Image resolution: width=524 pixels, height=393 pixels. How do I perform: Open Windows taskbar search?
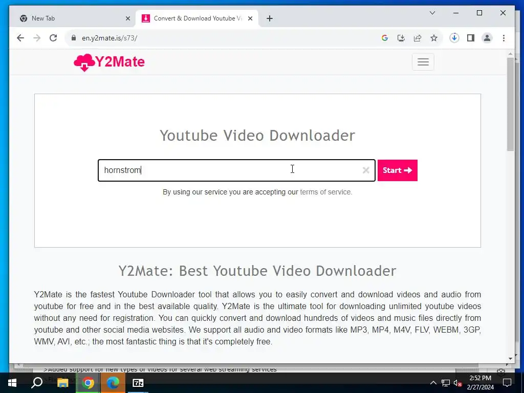pos(37,383)
